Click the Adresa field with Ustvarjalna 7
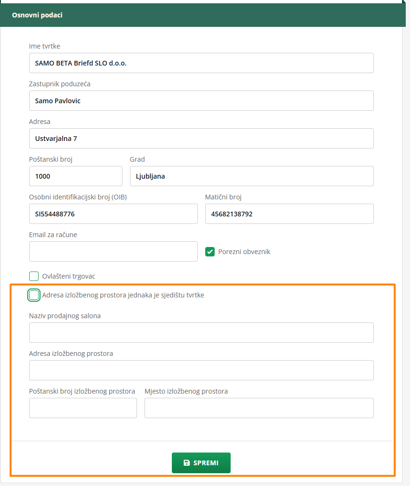Viewport: 410px width, 486px height. 201,138
